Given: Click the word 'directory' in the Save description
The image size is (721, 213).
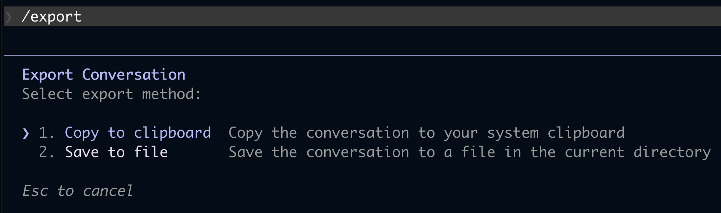Looking at the screenshot, I should tap(672, 152).
